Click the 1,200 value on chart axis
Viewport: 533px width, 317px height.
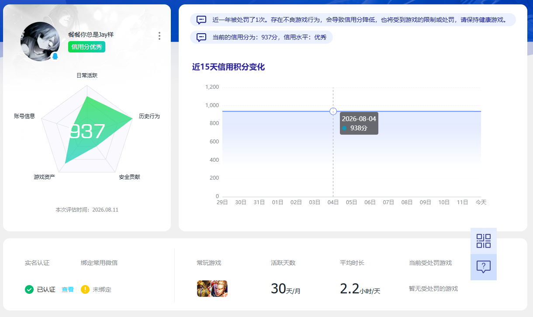point(212,87)
